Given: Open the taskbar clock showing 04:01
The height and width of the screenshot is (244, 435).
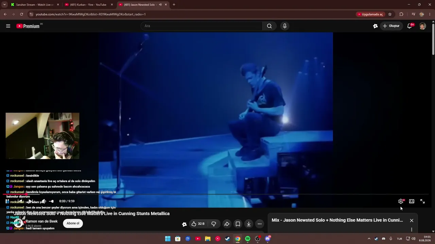Looking at the screenshot, I should click(x=425, y=239).
